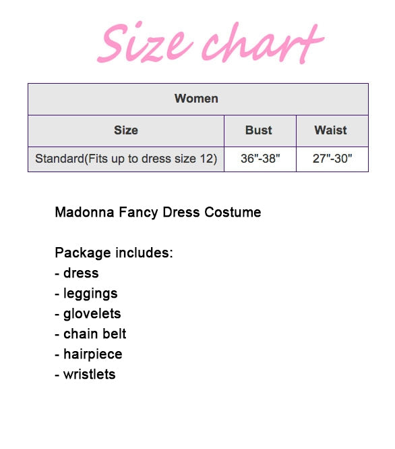Select the leggings list item
The image size is (395, 449).
pos(86,294)
